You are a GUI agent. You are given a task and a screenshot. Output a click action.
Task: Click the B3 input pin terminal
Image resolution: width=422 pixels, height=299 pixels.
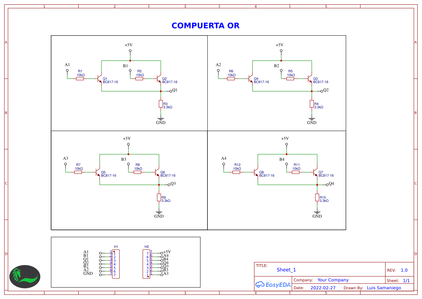pyautogui.click(x=128, y=164)
